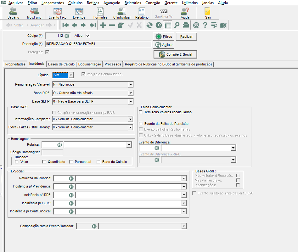The width and height of the screenshot is (298, 252).
Task: Open the Eventos toolbar icon
Action: pyautogui.click(x=79, y=13)
